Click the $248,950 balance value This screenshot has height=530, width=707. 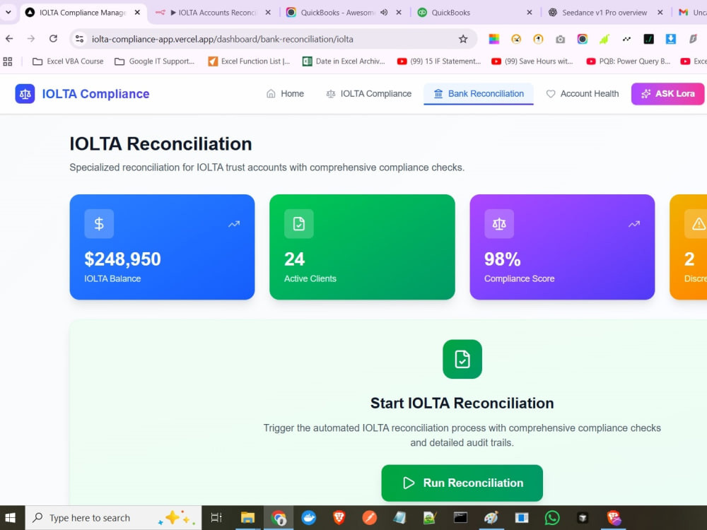[122, 259]
